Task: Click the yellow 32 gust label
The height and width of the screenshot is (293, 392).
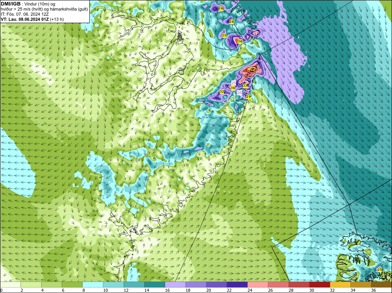Action: pyautogui.click(x=222, y=91)
